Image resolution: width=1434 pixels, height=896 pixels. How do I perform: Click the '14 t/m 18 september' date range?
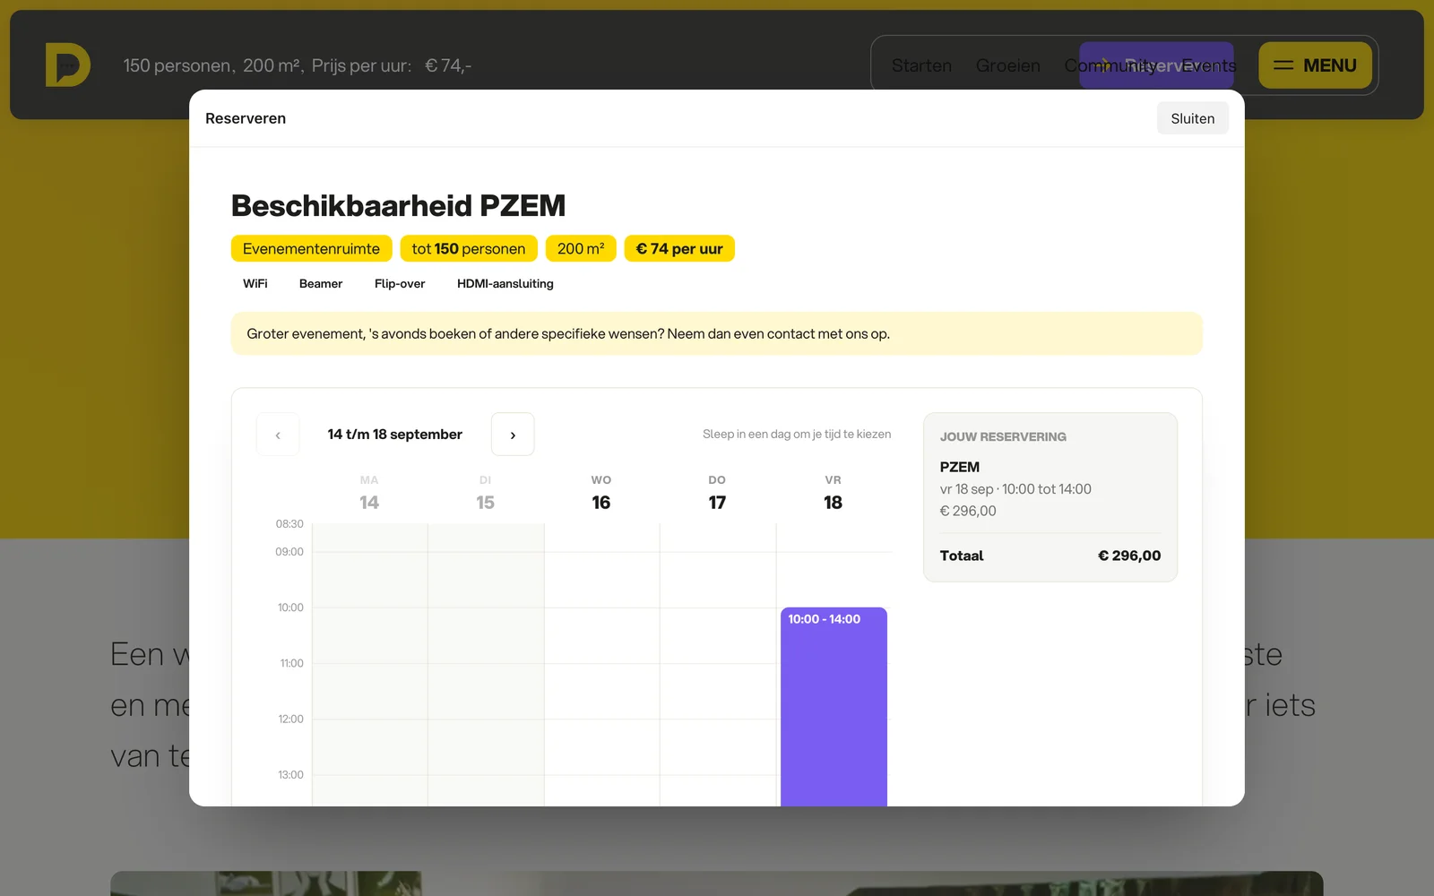pyautogui.click(x=395, y=435)
